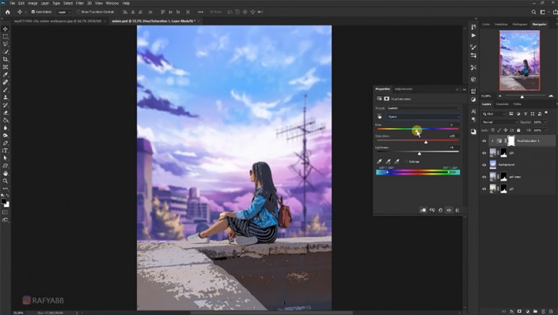Select the Eyedropper tool in the toolbox
Screen dimensions: 558x315
(x=6, y=74)
